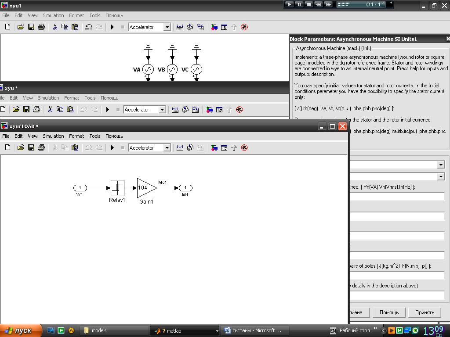Go to parent system arrow in xyu/LOAD
Viewport: 450px width, 337px height.
click(234, 148)
